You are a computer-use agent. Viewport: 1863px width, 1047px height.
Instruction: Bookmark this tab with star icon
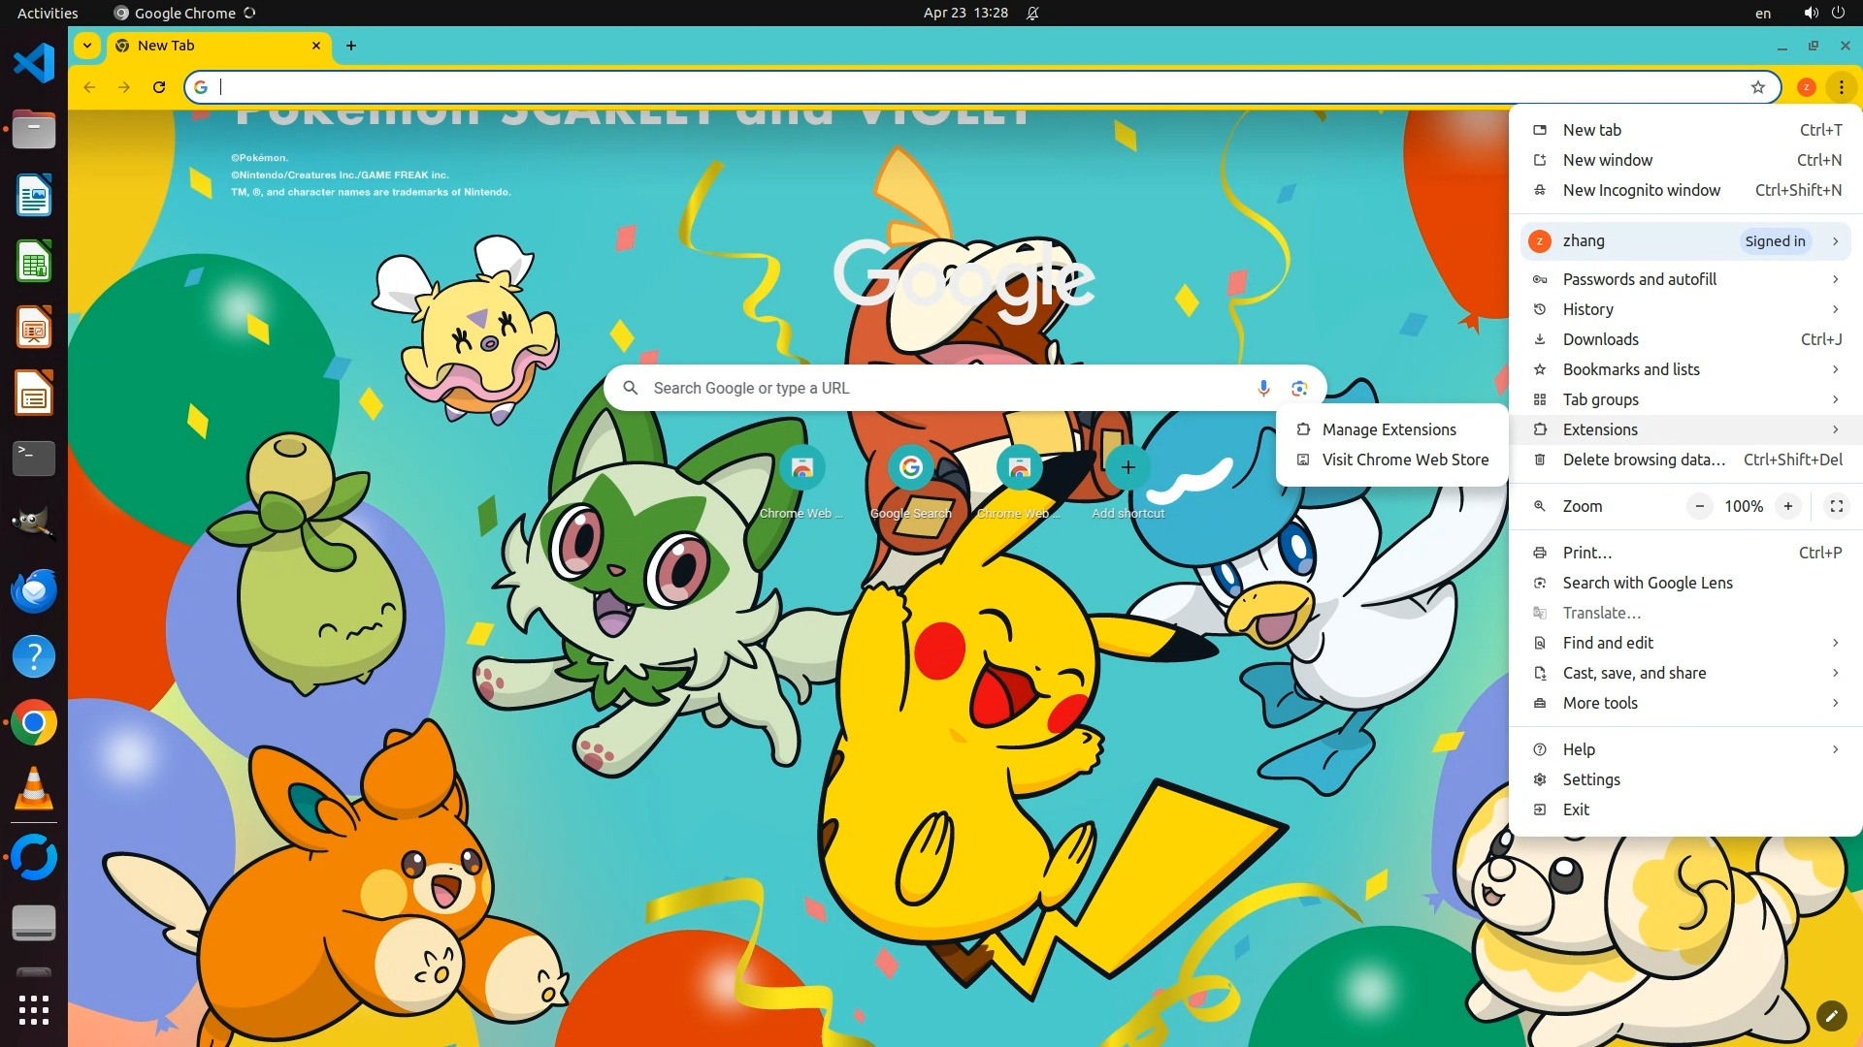pyautogui.click(x=1757, y=87)
